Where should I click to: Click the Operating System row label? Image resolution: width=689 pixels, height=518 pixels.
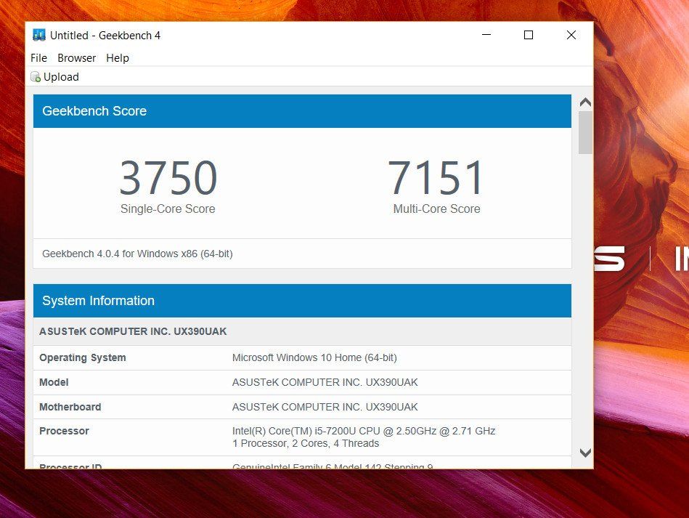click(x=83, y=357)
